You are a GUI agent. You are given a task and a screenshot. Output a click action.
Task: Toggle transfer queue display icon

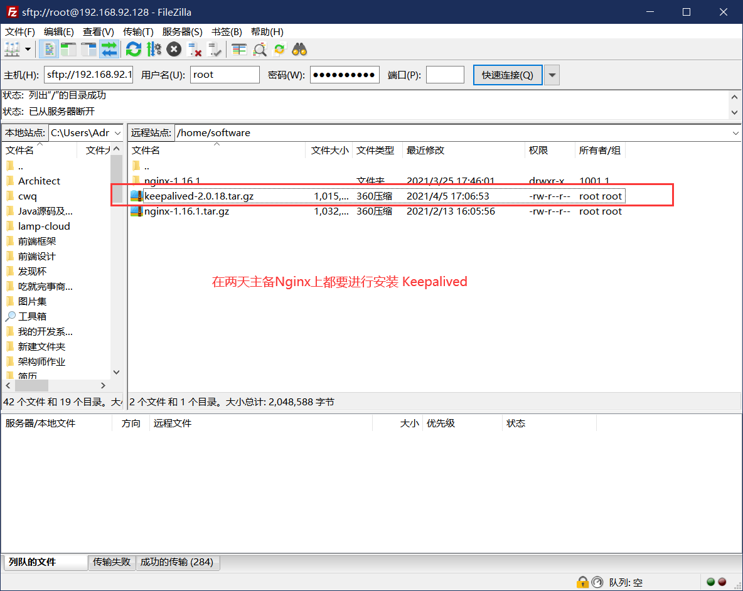[x=109, y=49]
